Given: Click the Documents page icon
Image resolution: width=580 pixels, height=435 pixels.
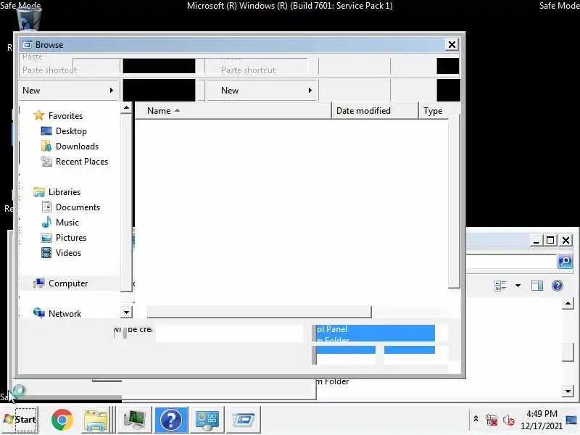Looking at the screenshot, I should [x=46, y=207].
